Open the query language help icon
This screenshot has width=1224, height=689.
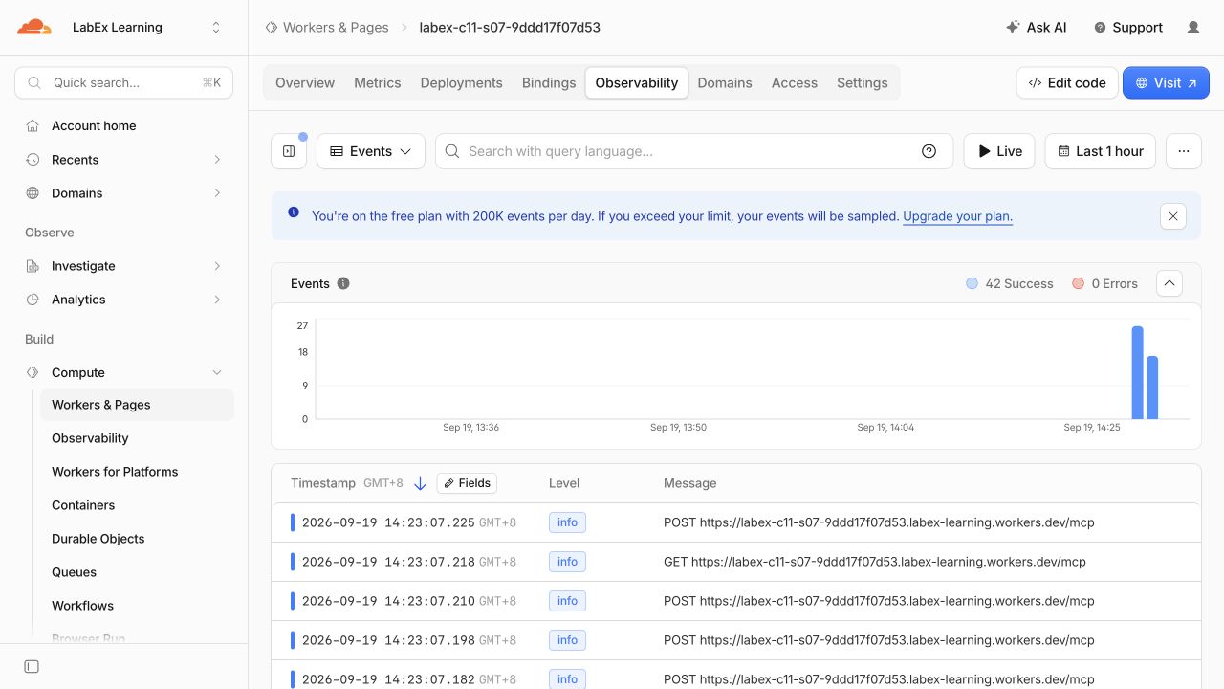(x=929, y=151)
